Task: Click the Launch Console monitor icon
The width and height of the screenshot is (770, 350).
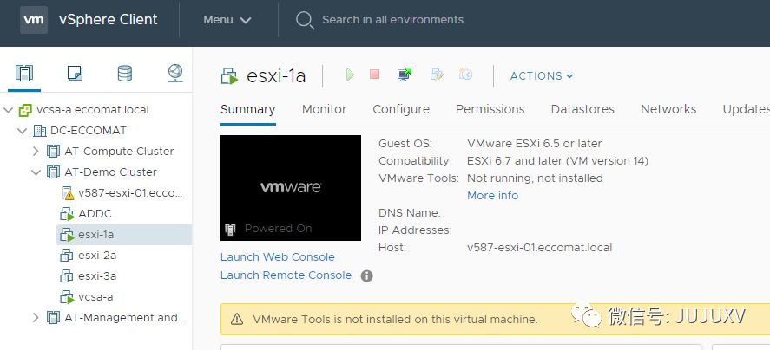Action: pos(405,75)
